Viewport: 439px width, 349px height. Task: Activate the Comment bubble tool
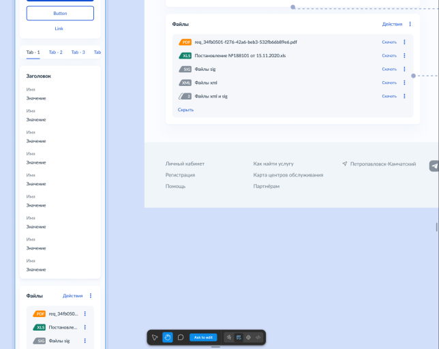(x=181, y=337)
